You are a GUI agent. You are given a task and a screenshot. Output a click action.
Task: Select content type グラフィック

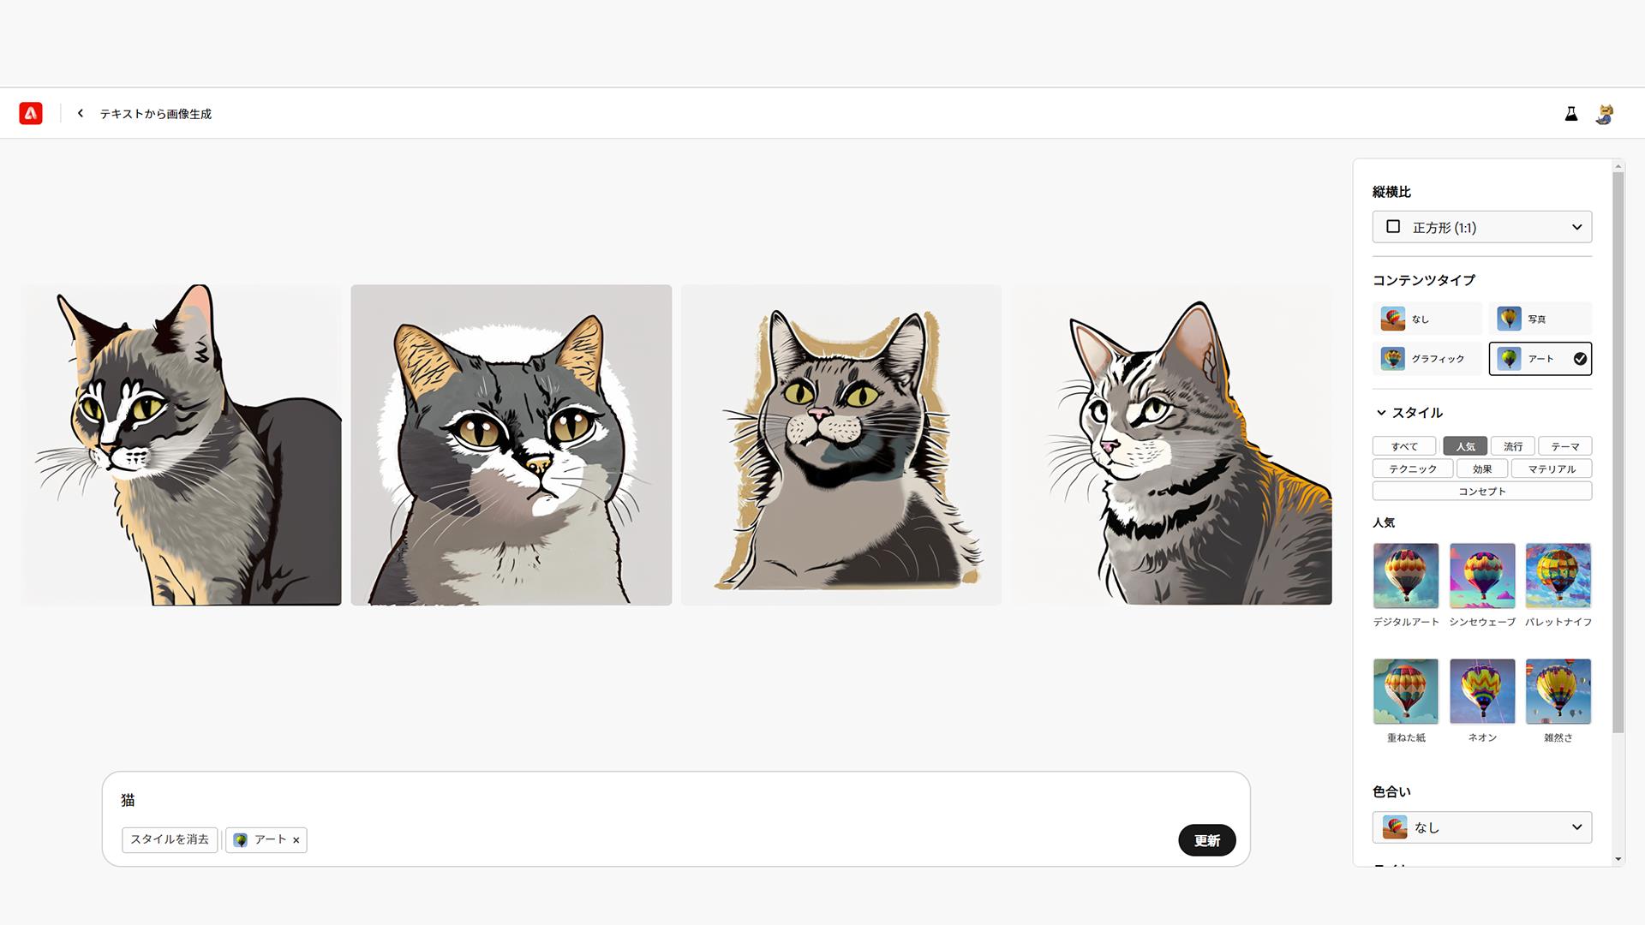[x=1427, y=359]
